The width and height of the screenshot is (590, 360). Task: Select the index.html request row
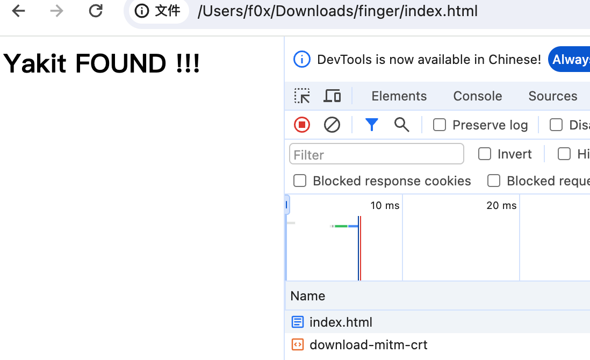(341, 322)
